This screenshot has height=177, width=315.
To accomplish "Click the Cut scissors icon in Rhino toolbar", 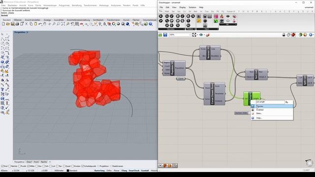I will [26, 24].
